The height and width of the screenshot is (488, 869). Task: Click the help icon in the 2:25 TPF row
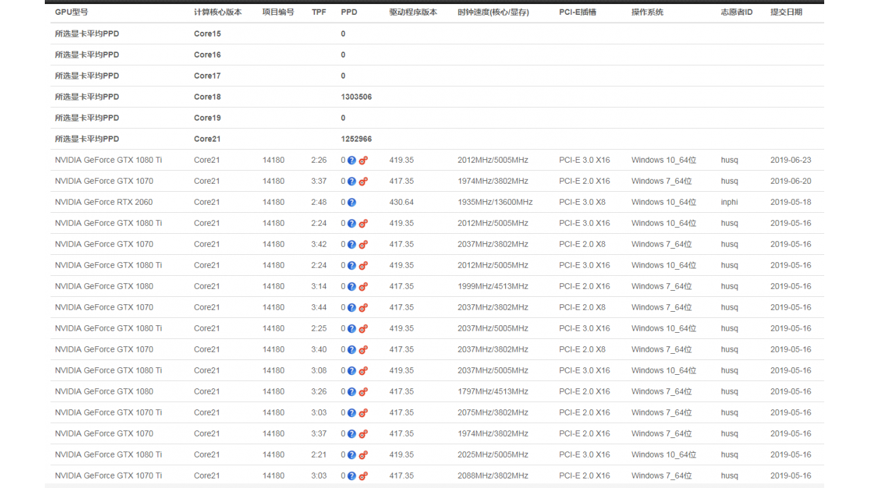352,329
